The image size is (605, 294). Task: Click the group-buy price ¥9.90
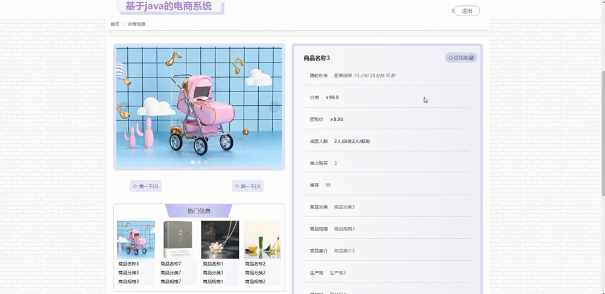coord(337,119)
